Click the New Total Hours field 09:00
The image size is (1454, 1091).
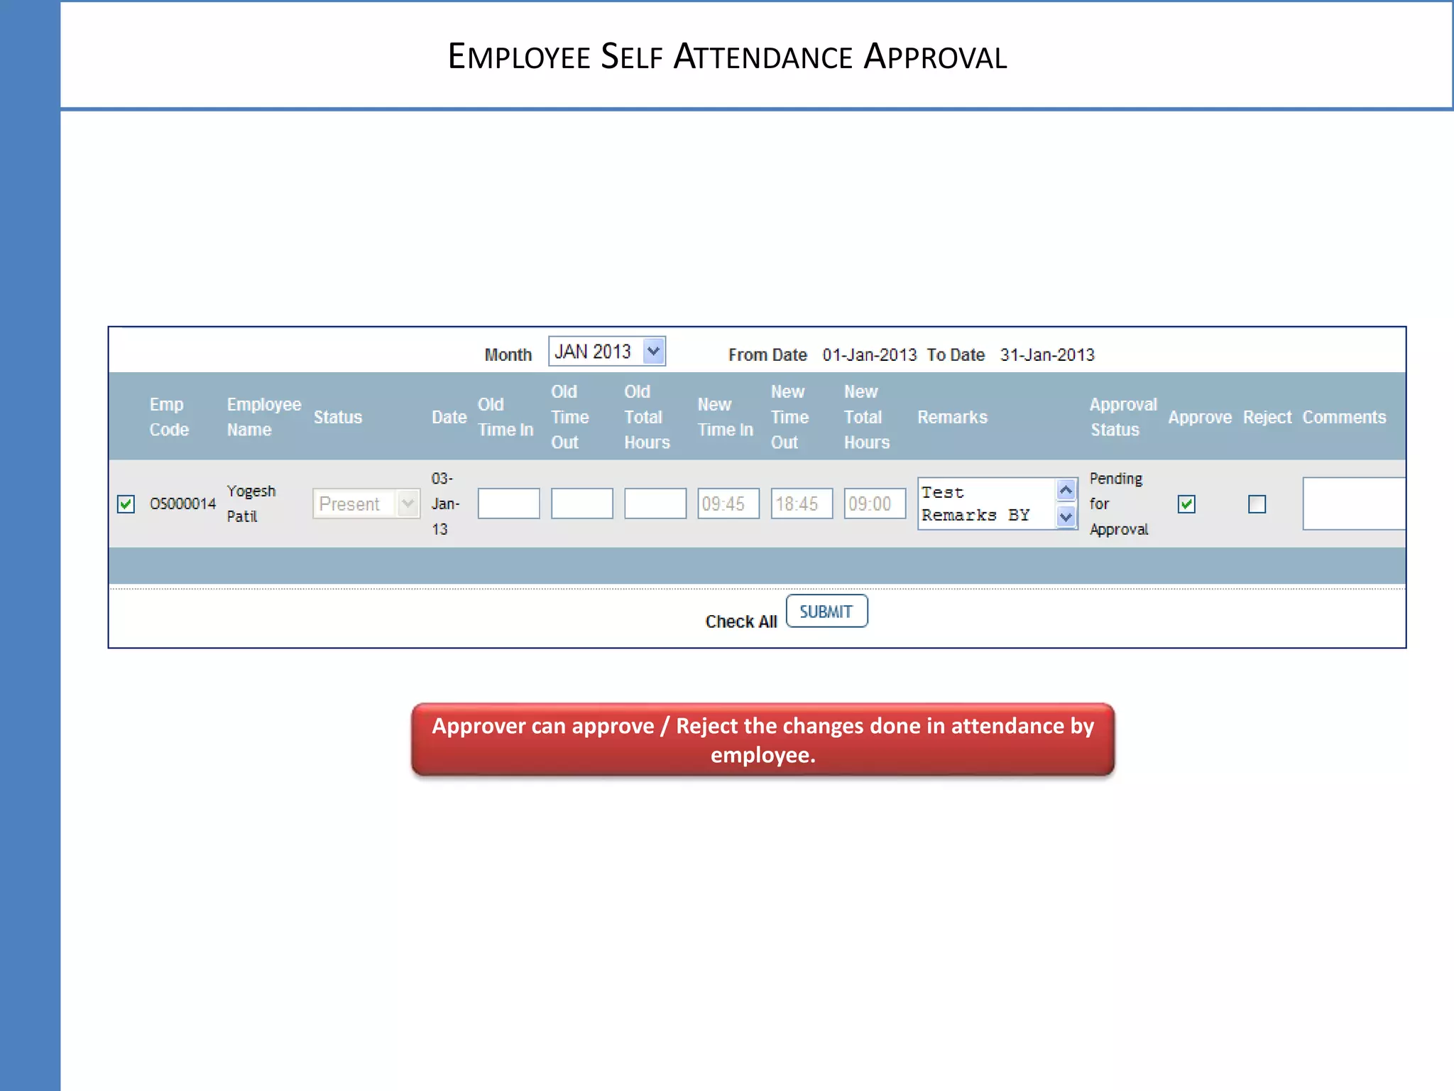tap(875, 504)
